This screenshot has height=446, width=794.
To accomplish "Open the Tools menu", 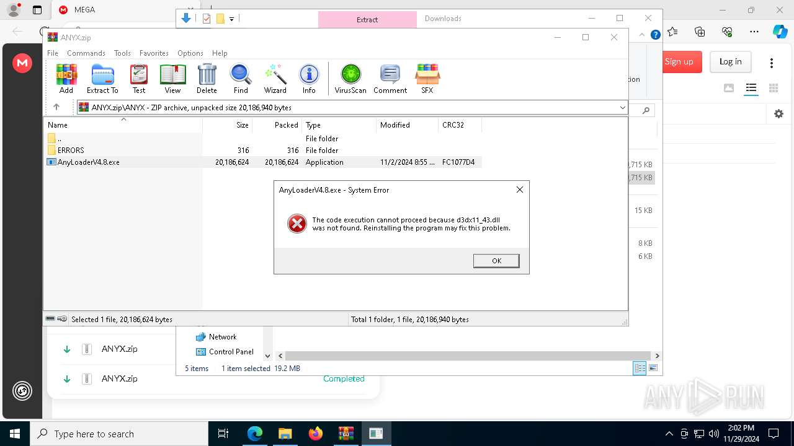I will [x=122, y=53].
